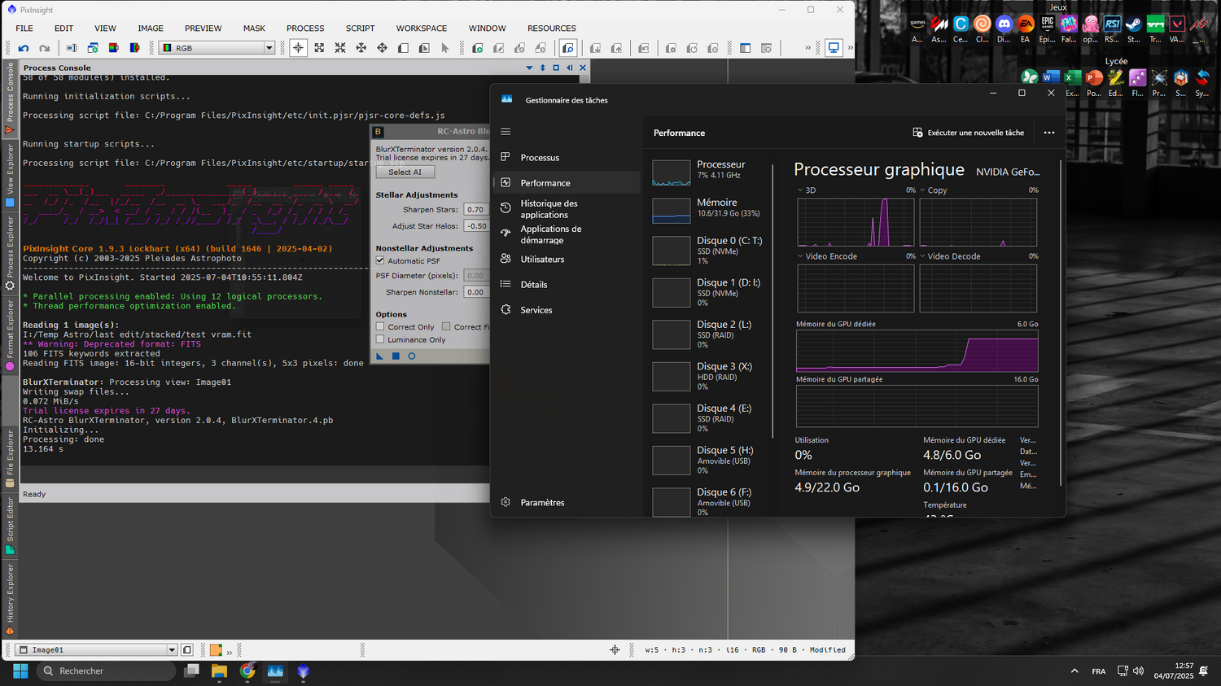This screenshot has height=686, width=1221.
Task: Switch to Processus tab in Task Manager
Action: [567, 158]
